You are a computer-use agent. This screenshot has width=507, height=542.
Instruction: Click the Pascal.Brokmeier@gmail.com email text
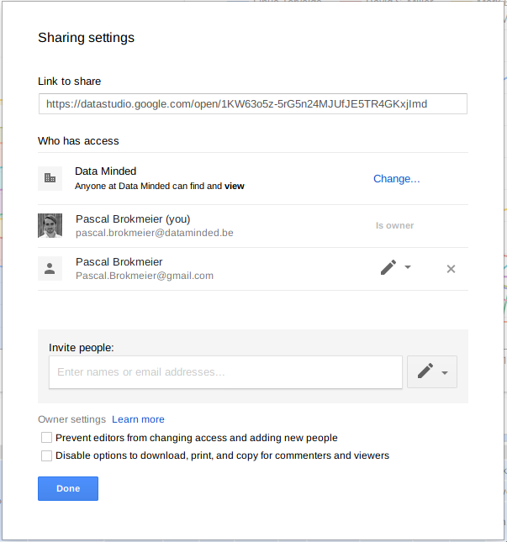145,276
